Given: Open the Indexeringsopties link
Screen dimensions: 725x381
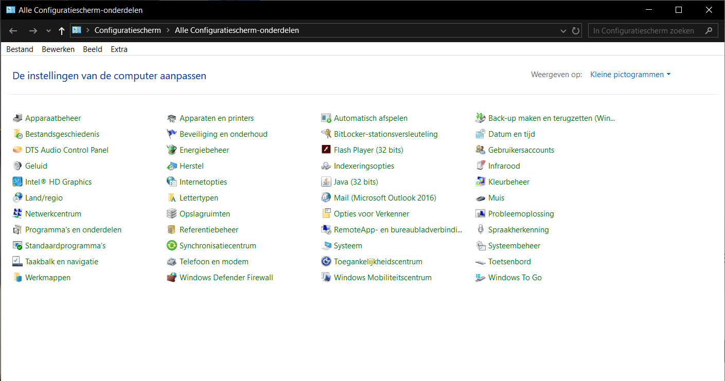Looking at the screenshot, I should (364, 166).
